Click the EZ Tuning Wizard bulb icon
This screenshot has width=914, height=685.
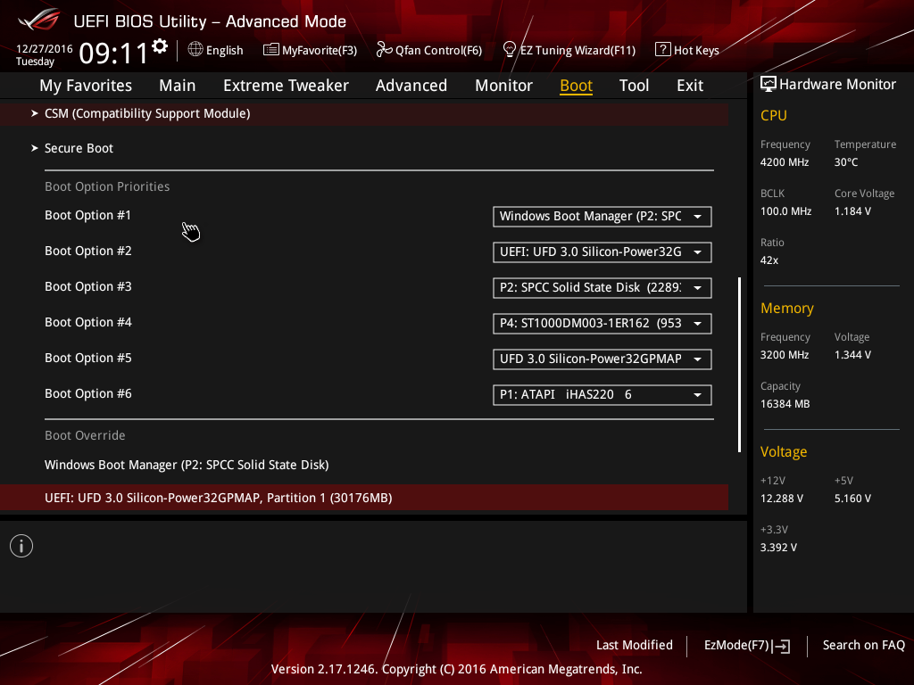509,50
